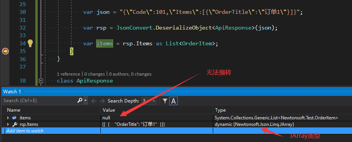352x142 pixels.
Task: Select the 'rsp.Items' name cell in Watch
Action: 29,124
